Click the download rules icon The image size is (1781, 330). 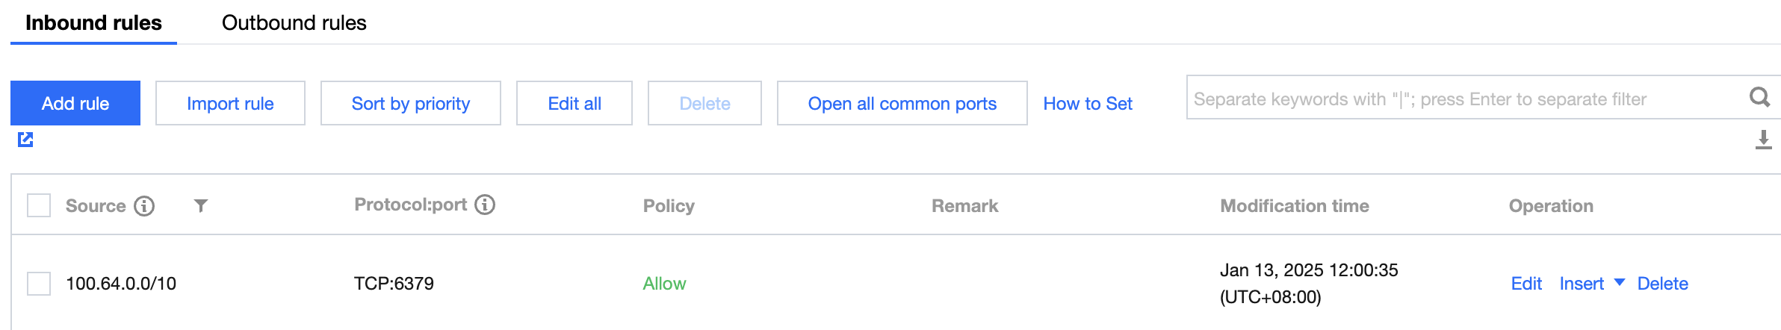(x=1763, y=140)
